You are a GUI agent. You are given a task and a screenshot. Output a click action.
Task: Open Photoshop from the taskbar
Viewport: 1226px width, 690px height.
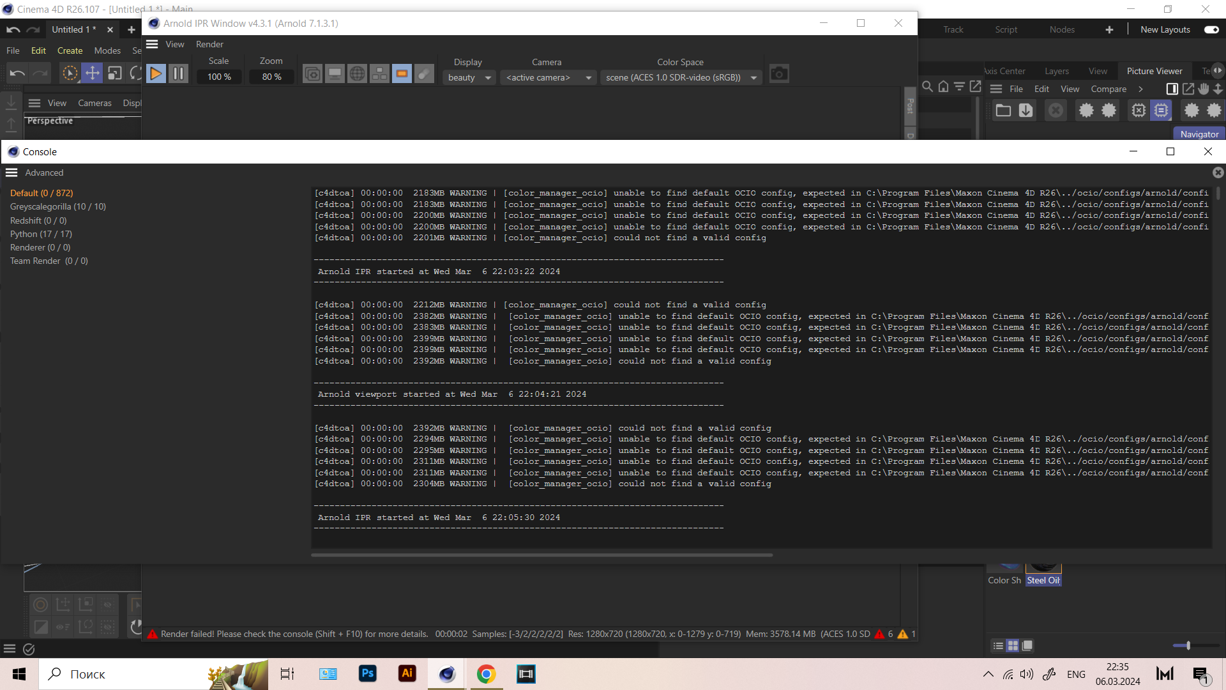pyautogui.click(x=368, y=674)
